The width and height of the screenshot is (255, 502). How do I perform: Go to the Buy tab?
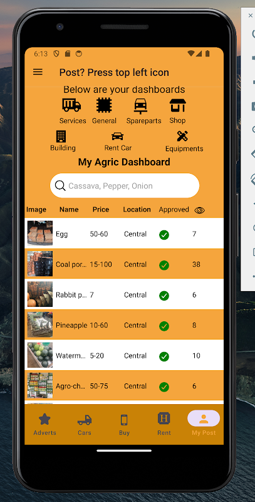click(x=124, y=424)
